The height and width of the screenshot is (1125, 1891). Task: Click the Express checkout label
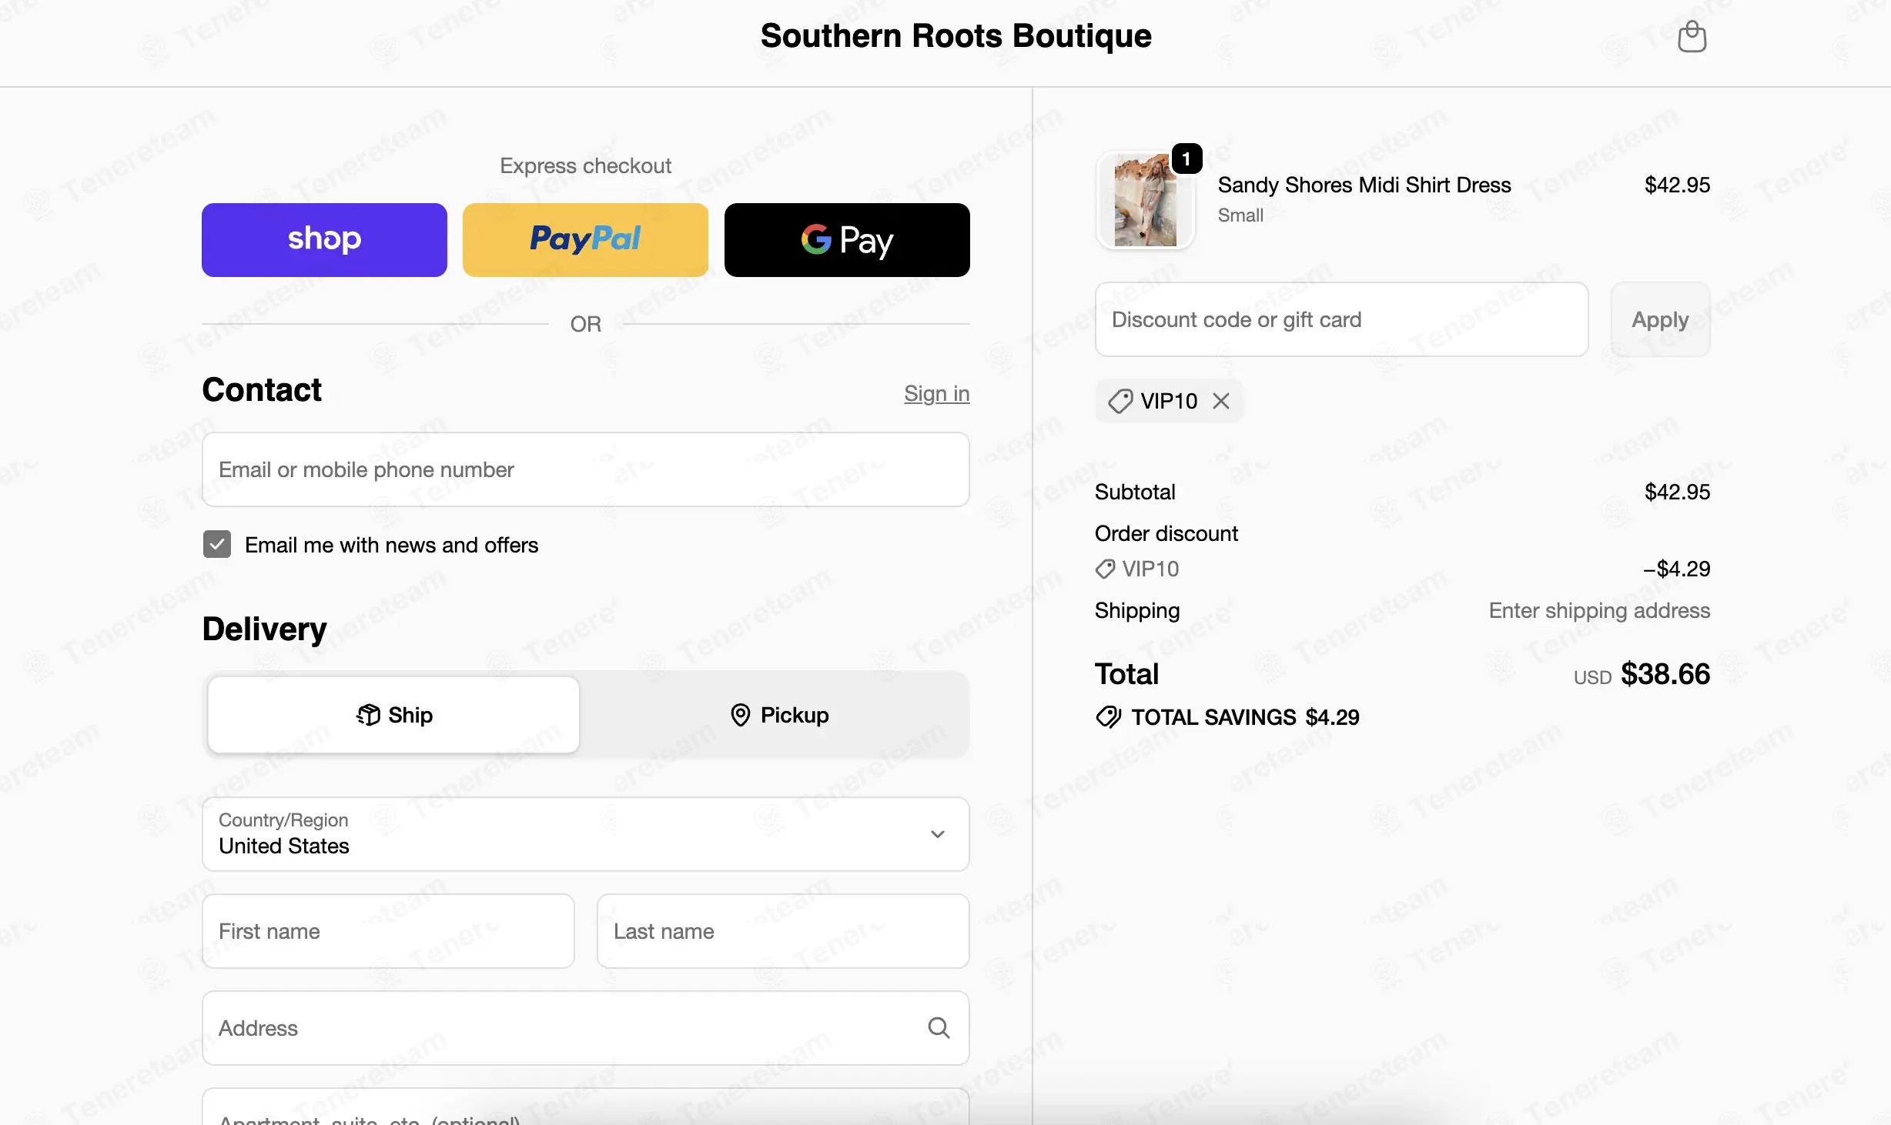[x=585, y=165]
